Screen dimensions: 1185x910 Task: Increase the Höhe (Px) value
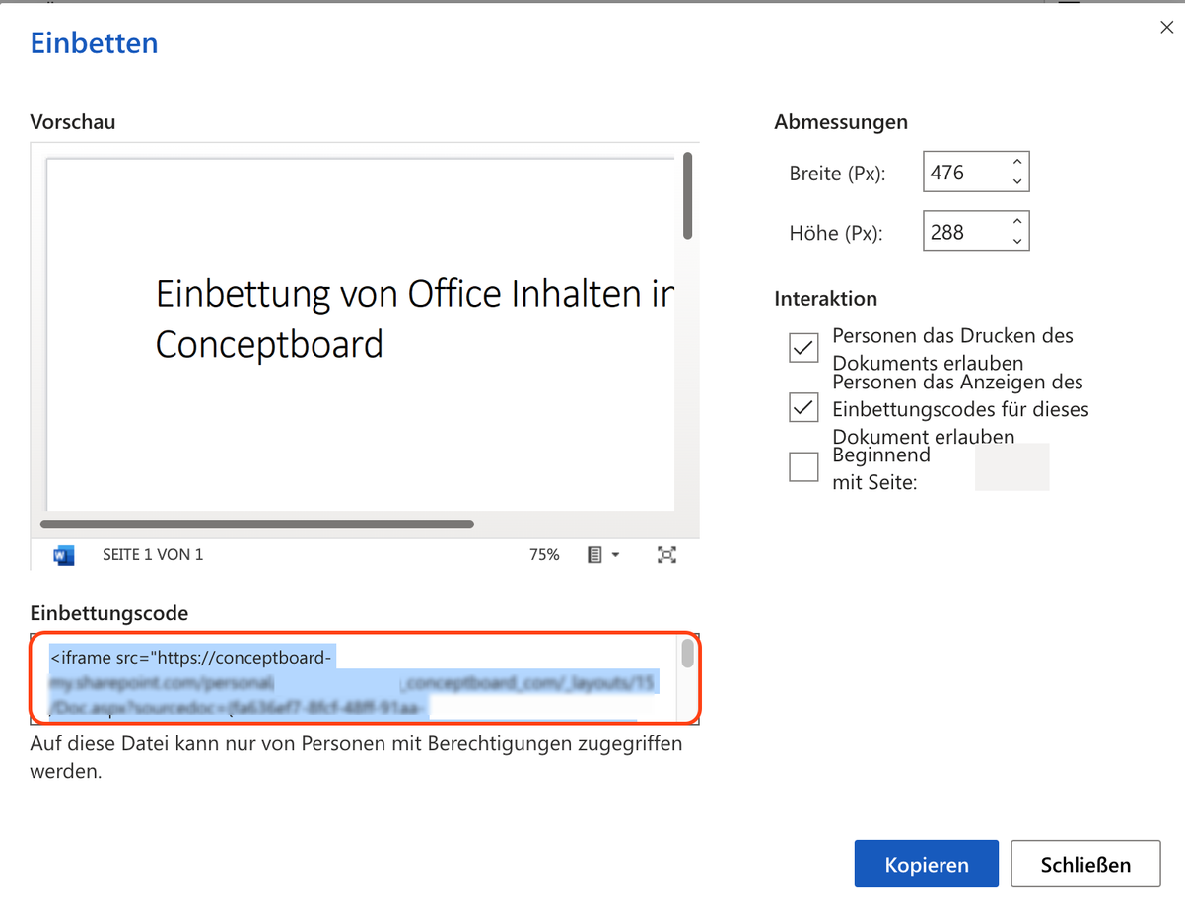[x=1017, y=222]
